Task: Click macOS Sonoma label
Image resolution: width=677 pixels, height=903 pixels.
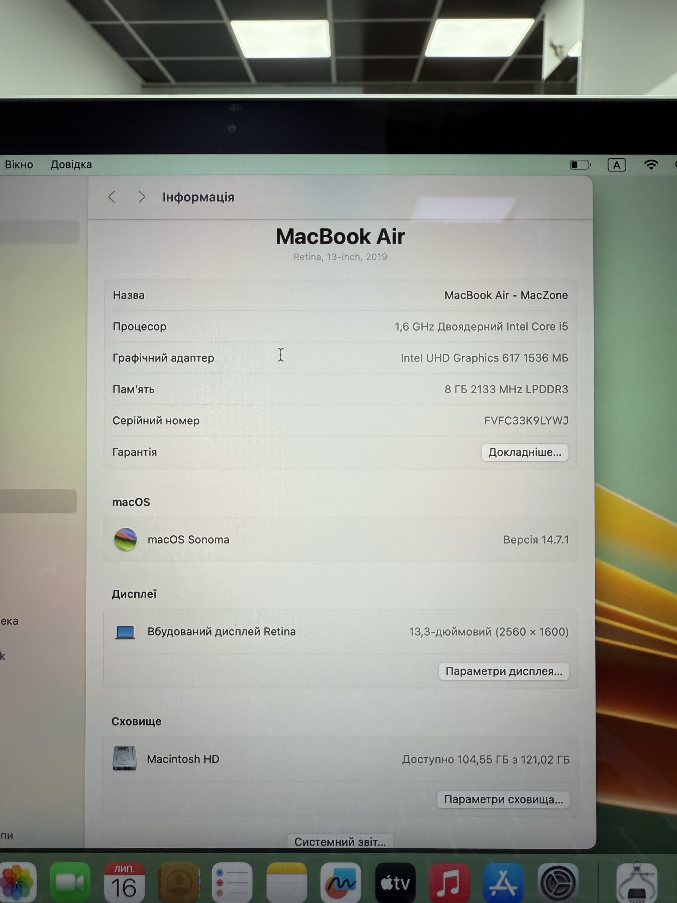Action: click(x=189, y=540)
